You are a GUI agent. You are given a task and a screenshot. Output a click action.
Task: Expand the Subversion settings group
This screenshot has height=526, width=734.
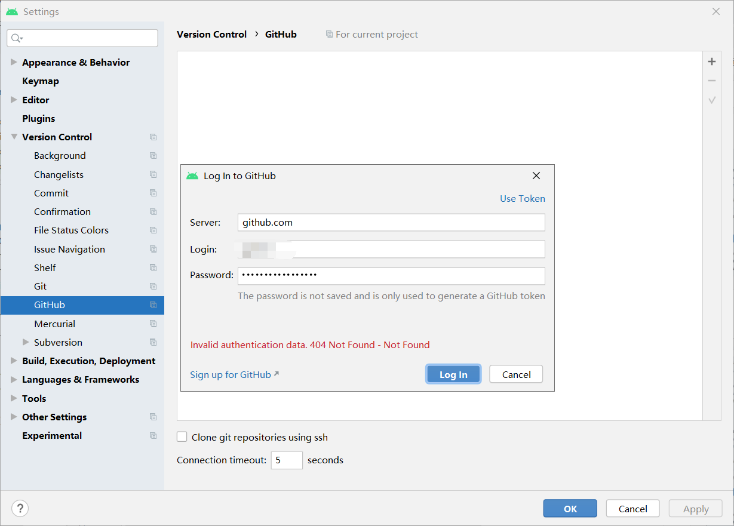26,342
